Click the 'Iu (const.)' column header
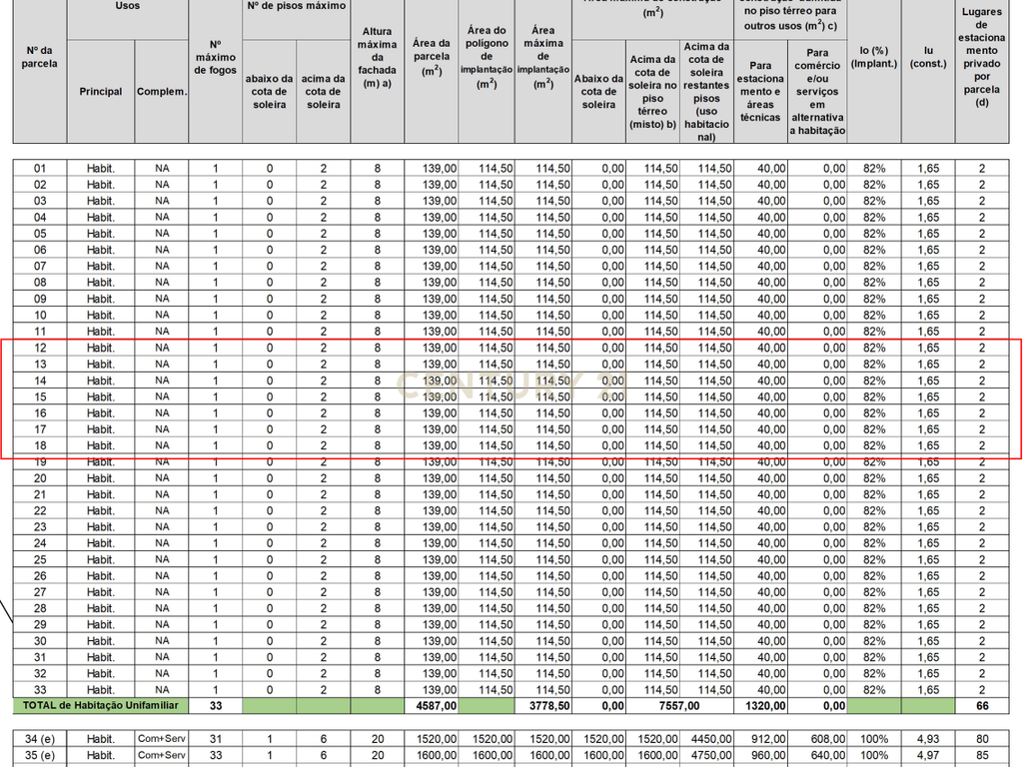The height and width of the screenshot is (767, 1023). pos(928,57)
